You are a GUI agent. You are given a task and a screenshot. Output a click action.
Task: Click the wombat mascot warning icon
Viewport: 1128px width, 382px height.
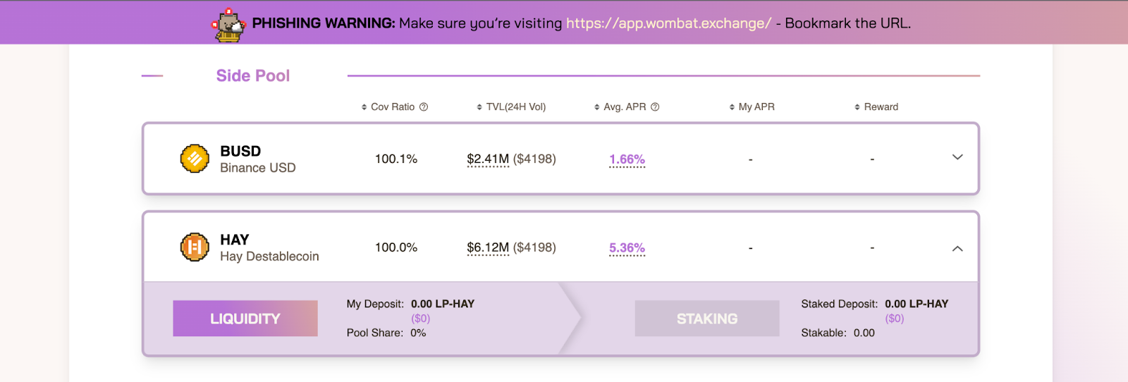click(228, 25)
